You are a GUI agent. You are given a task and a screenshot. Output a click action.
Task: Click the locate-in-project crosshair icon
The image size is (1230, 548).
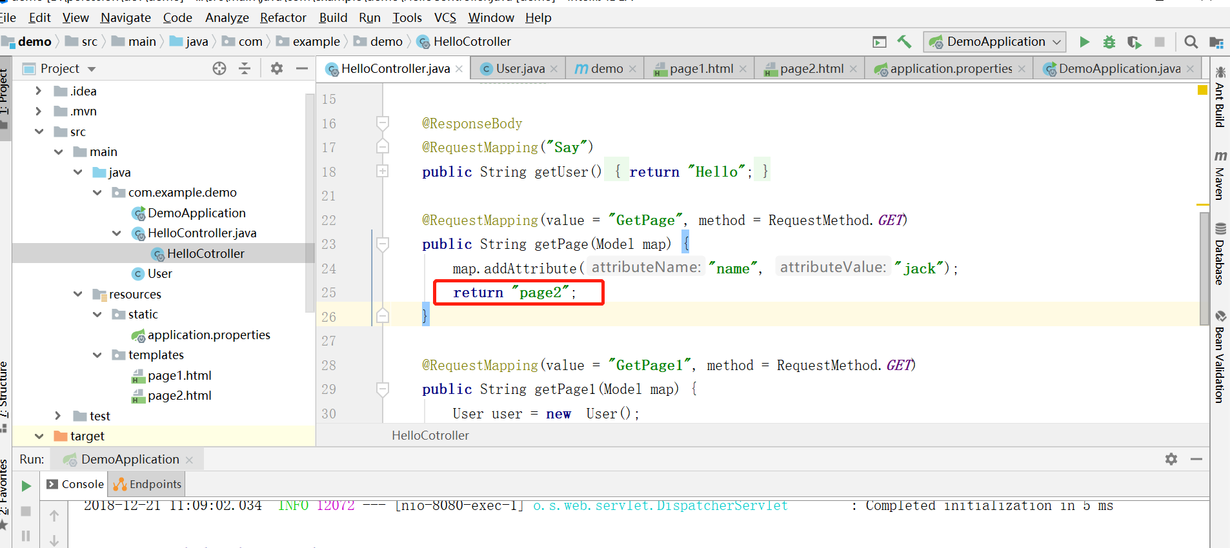tap(219, 68)
